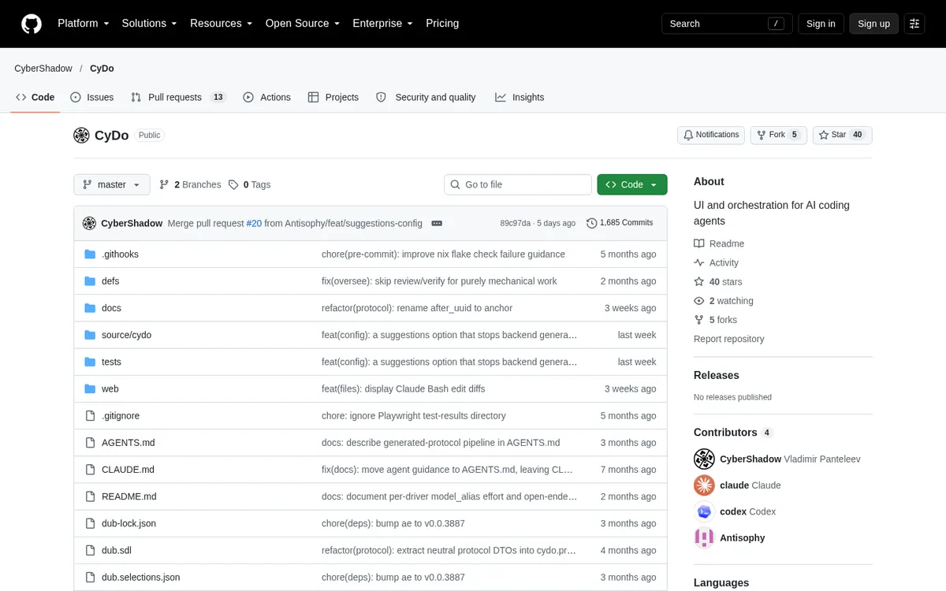Switch to the Code tab
This screenshot has width=946, height=591.
[x=35, y=97]
